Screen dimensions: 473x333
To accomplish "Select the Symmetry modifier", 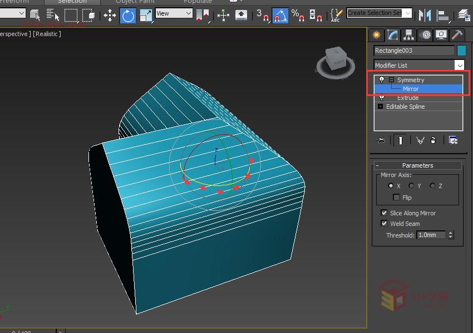I will [411, 80].
